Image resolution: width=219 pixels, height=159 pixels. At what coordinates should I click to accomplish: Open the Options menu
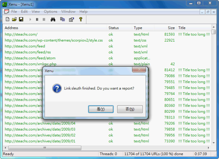tap(51, 11)
